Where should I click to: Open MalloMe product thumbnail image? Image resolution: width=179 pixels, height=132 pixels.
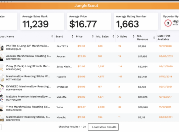click(x=2, y=98)
